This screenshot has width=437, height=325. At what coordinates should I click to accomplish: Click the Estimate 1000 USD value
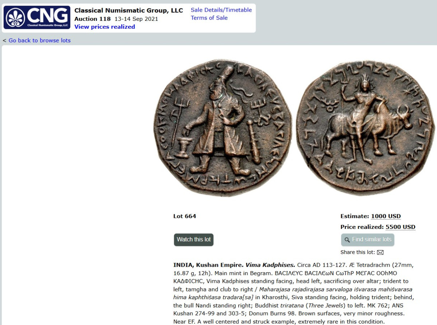(386, 216)
